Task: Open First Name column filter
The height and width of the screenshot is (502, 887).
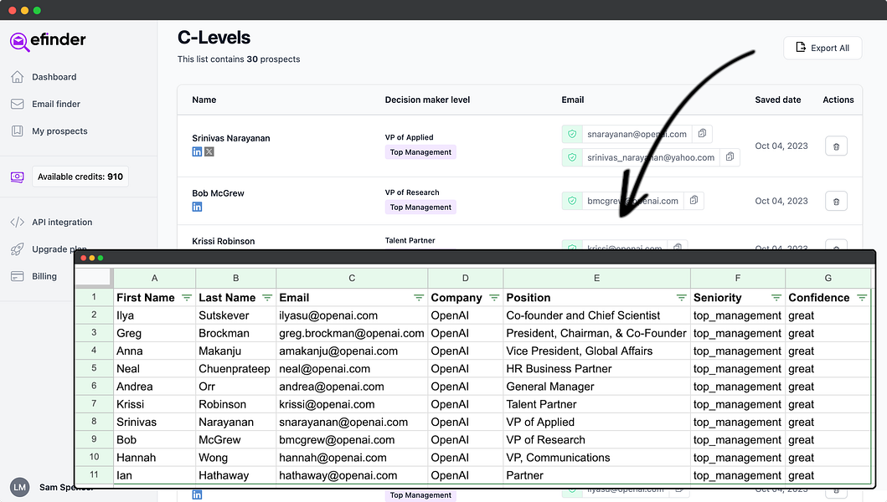Action: 186,298
